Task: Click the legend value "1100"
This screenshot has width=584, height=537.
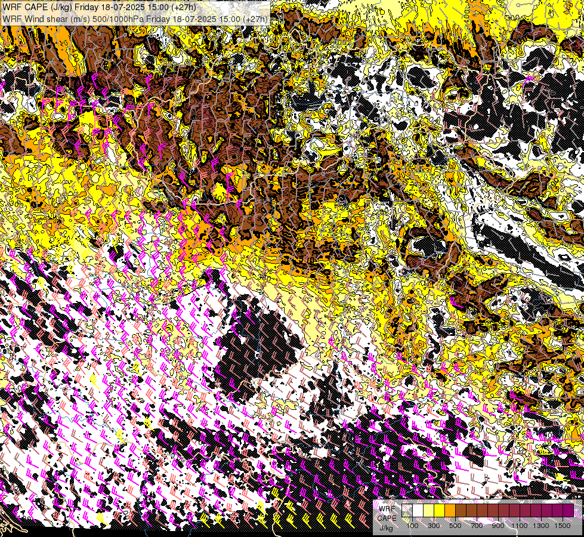Action: [x=519, y=526]
